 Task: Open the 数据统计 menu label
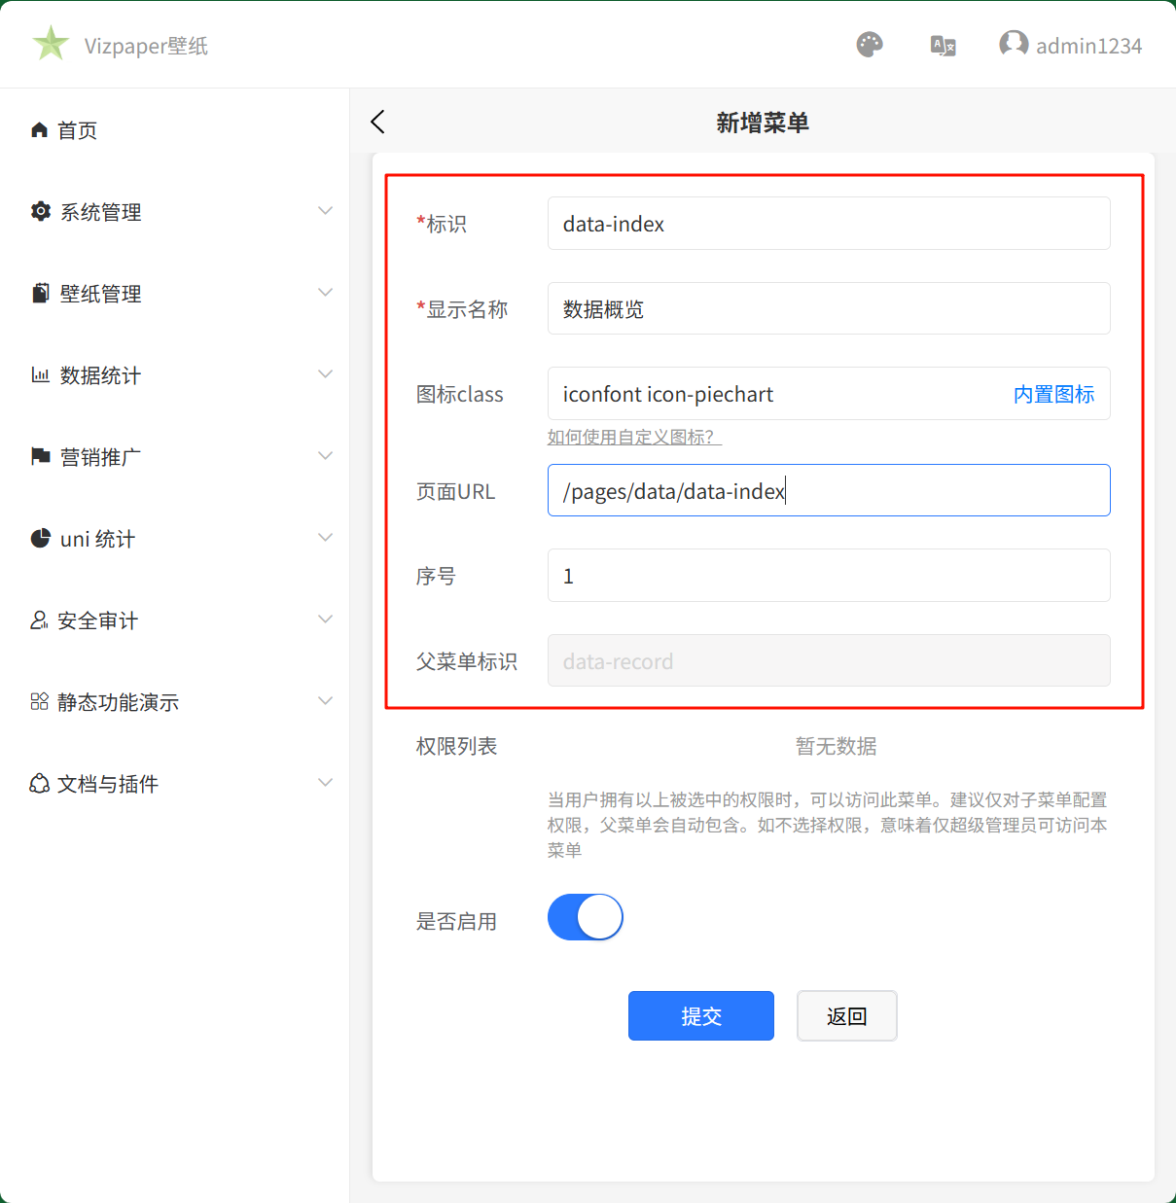pos(101,375)
